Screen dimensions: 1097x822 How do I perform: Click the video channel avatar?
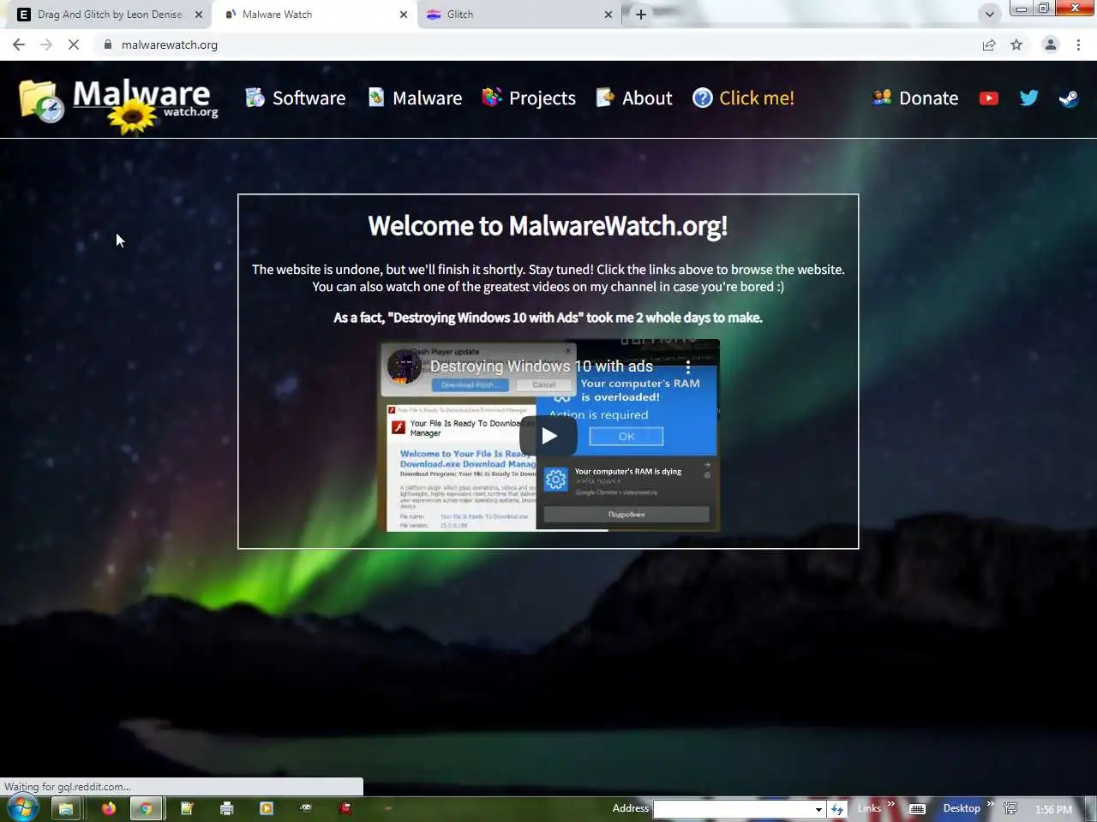pos(404,366)
